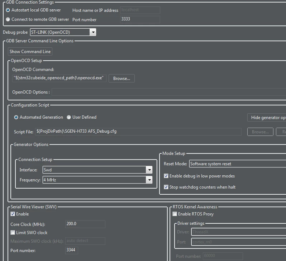Click the Core Clock (MHz) field
Viewport: 286px width, 261px height.
[85, 224]
